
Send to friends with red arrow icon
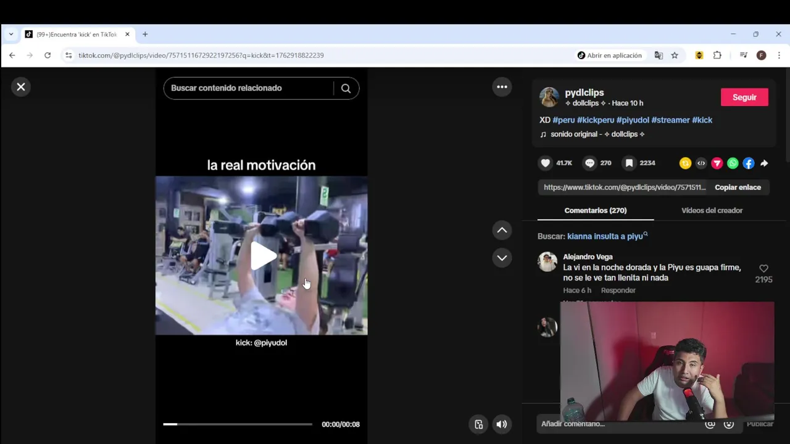pos(717,163)
